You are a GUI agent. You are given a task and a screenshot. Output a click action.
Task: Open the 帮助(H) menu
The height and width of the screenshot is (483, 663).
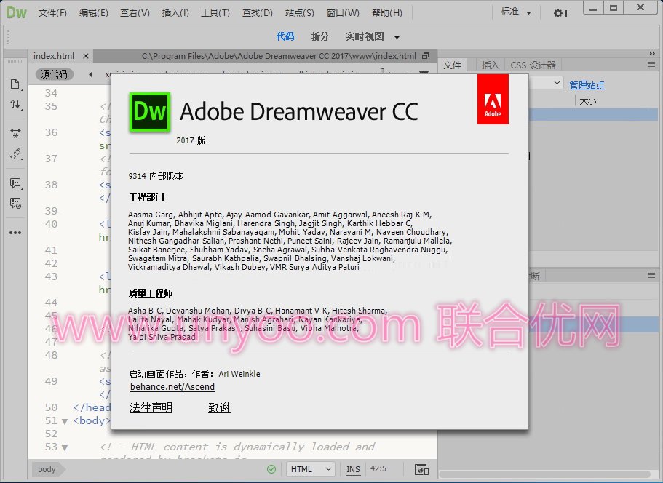[x=387, y=13]
